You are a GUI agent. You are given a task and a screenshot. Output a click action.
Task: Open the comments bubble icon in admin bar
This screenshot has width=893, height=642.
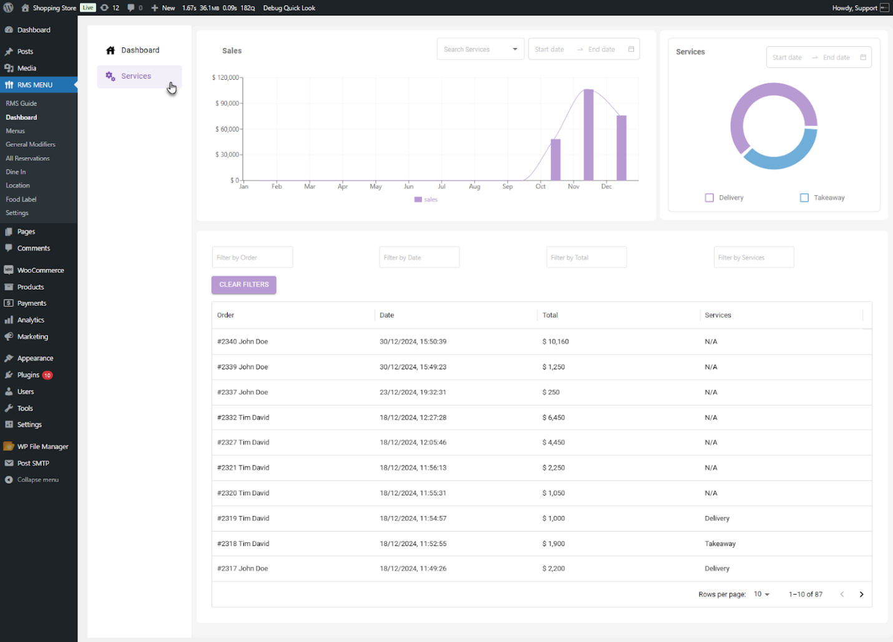[x=130, y=8]
